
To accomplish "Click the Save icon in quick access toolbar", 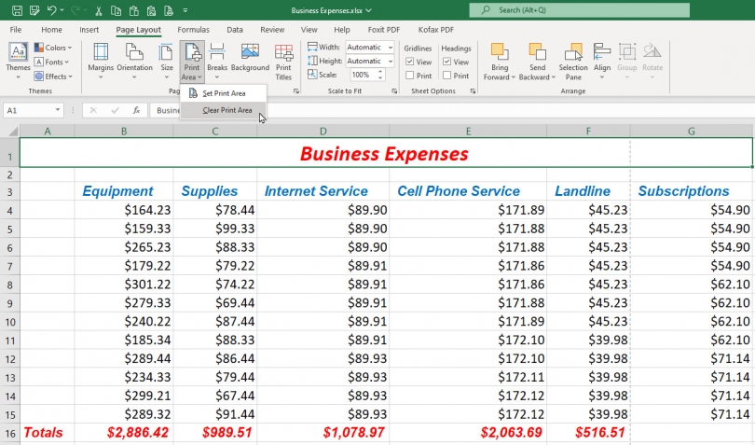I will point(17,10).
